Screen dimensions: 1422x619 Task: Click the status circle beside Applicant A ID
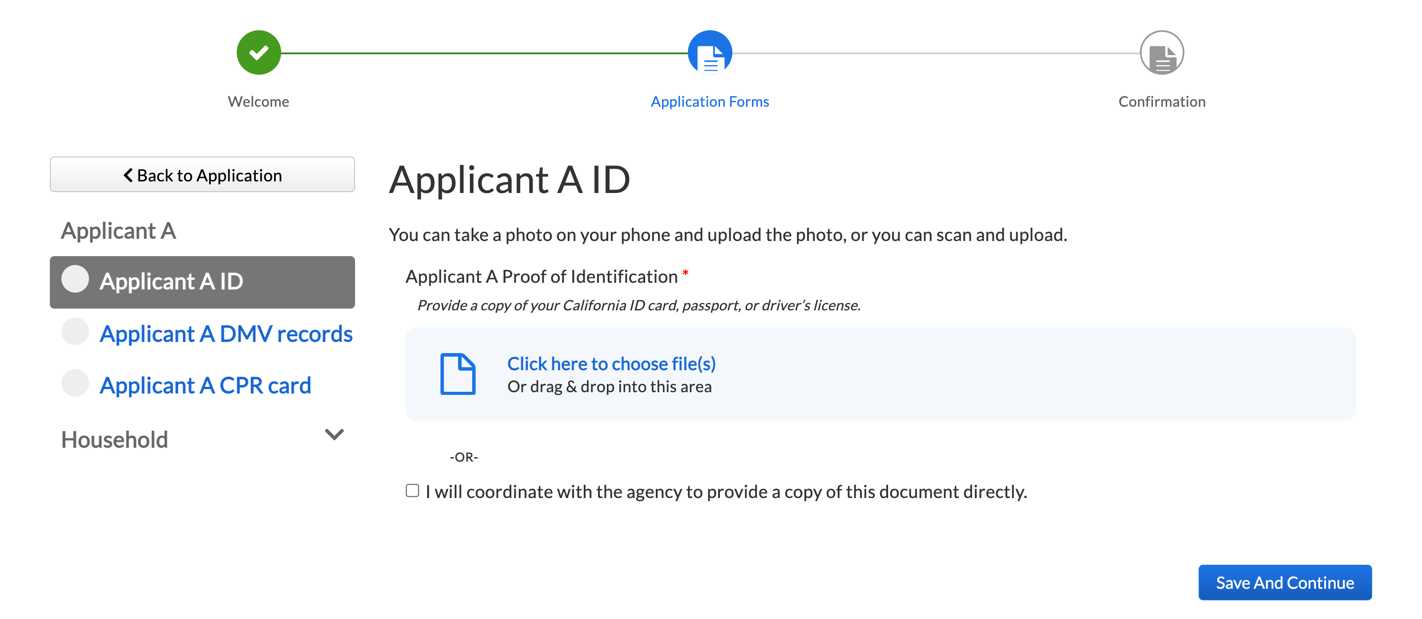tap(75, 279)
